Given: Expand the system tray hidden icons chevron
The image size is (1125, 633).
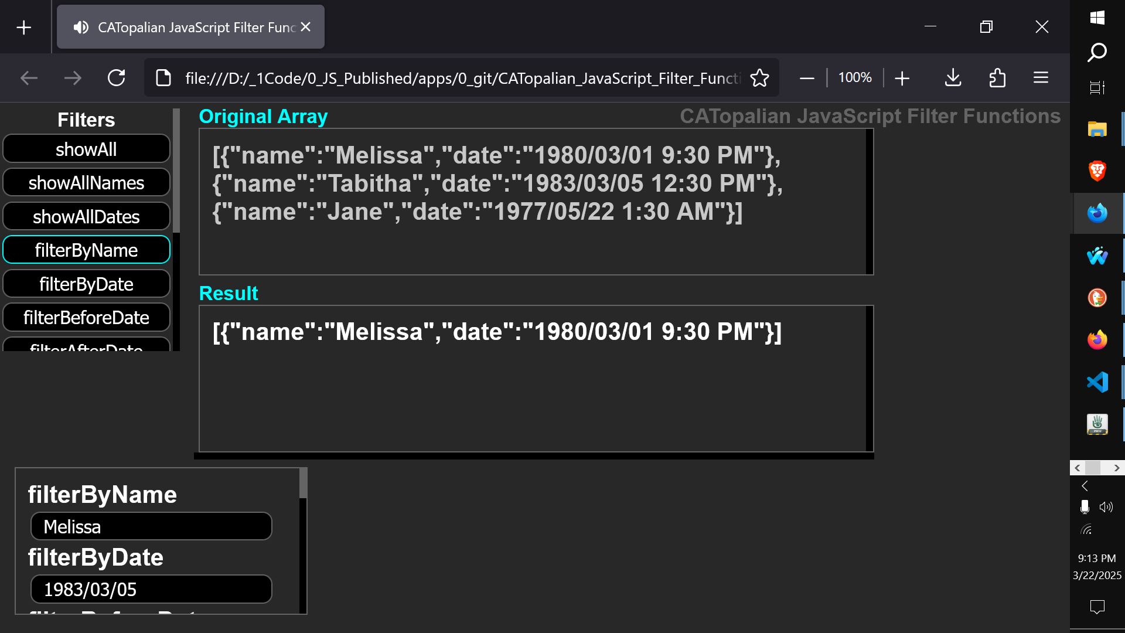Looking at the screenshot, I should pos(1085,486).
